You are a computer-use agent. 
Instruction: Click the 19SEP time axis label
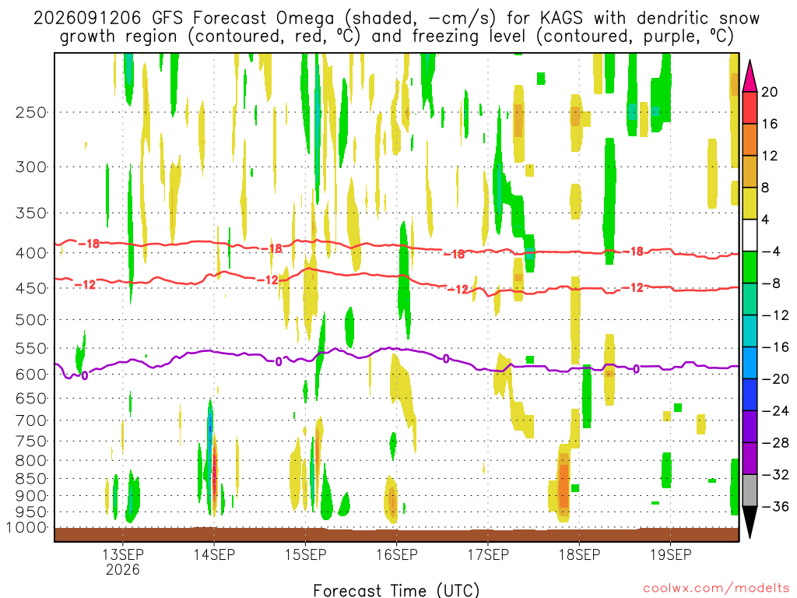(x=670, y=554)
